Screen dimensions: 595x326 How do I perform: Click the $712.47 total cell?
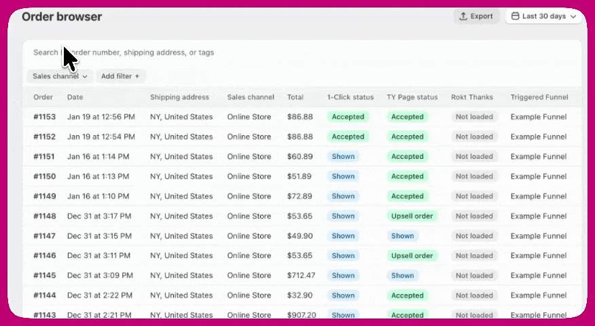[302, 276]
